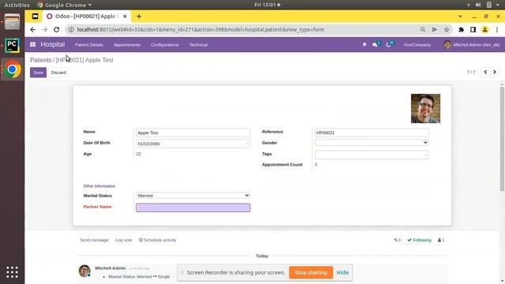Save the patient record
Screen dimensions: 505x284
(39, 73)
